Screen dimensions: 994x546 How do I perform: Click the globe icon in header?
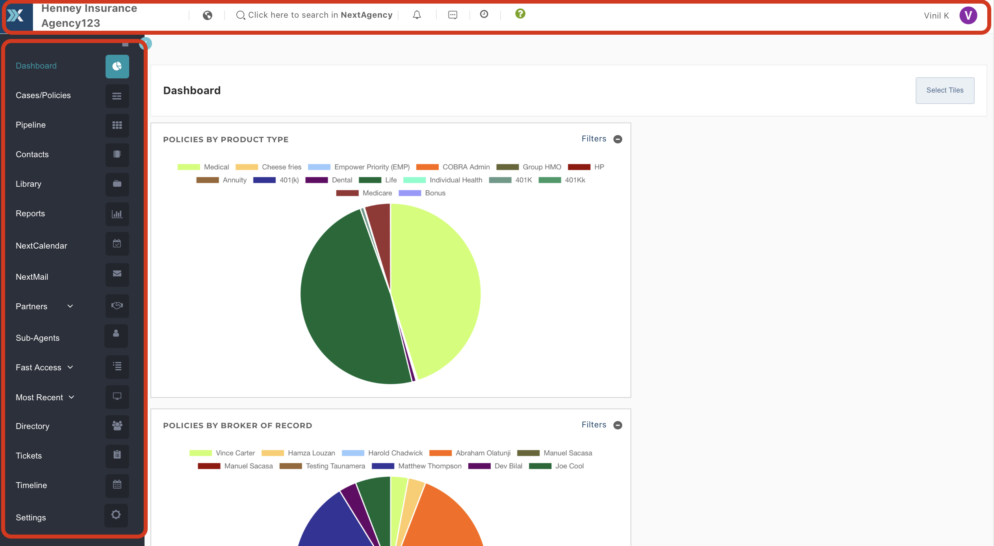[208, 15]
